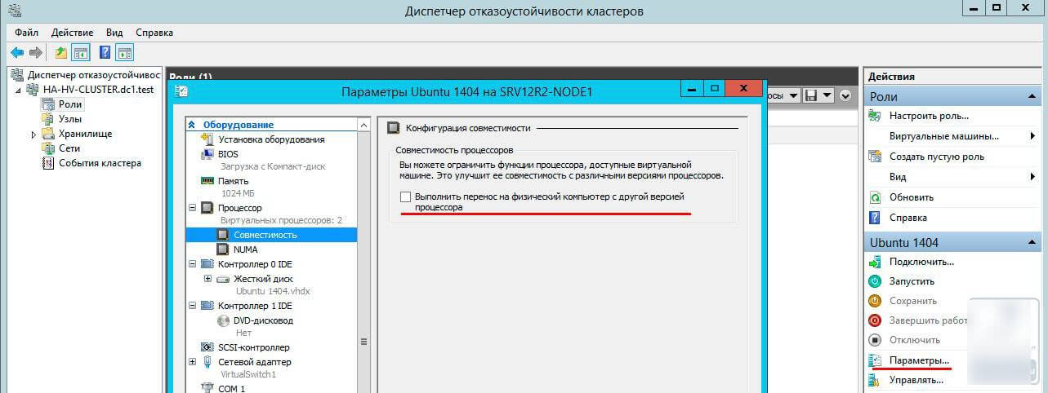Select Роли in the cluster tree
Screen dimensions: 1048x393
coord(71,104)
